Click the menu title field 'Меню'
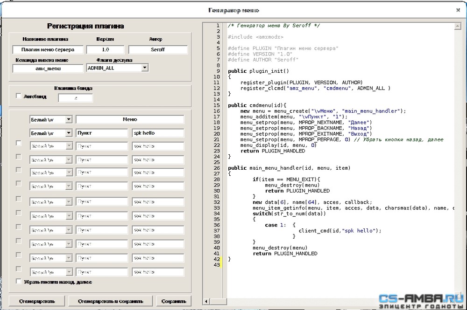 coord(130,119)
